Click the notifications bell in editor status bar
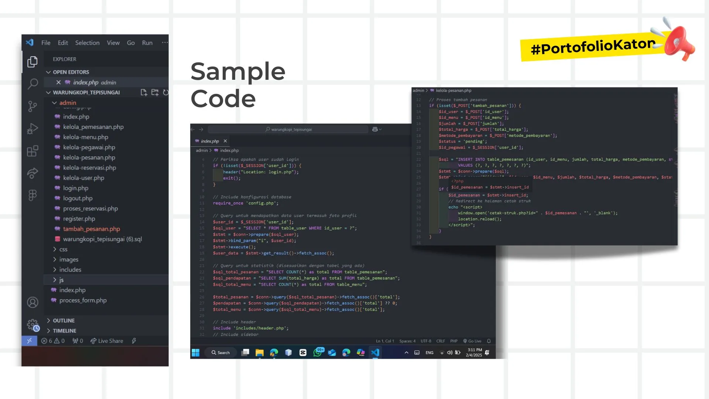The image size is (709, 399). pyautogui.click(x=489, y=341)
